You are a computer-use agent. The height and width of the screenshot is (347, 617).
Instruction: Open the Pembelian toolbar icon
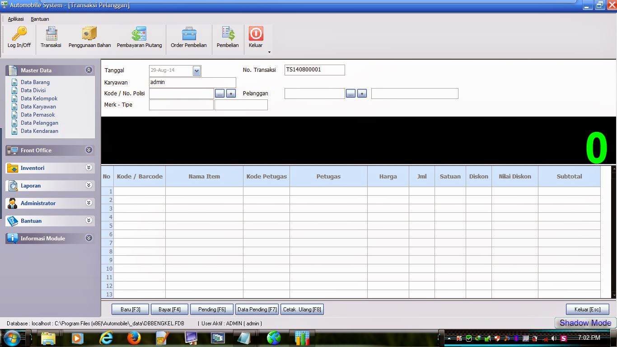pos(228,34)
